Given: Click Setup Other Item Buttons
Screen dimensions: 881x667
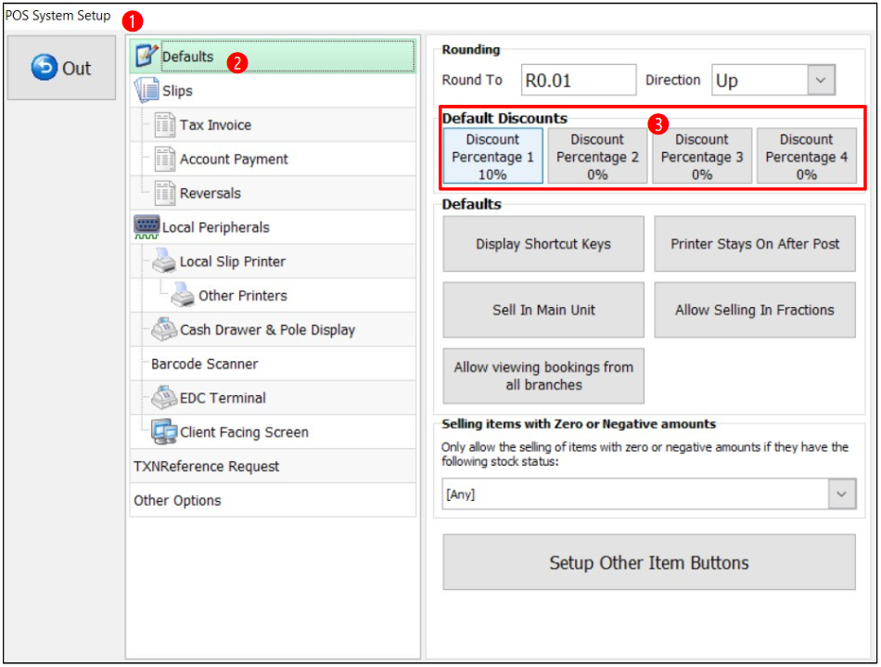Looking at the screenshot, I should [649, 562].
